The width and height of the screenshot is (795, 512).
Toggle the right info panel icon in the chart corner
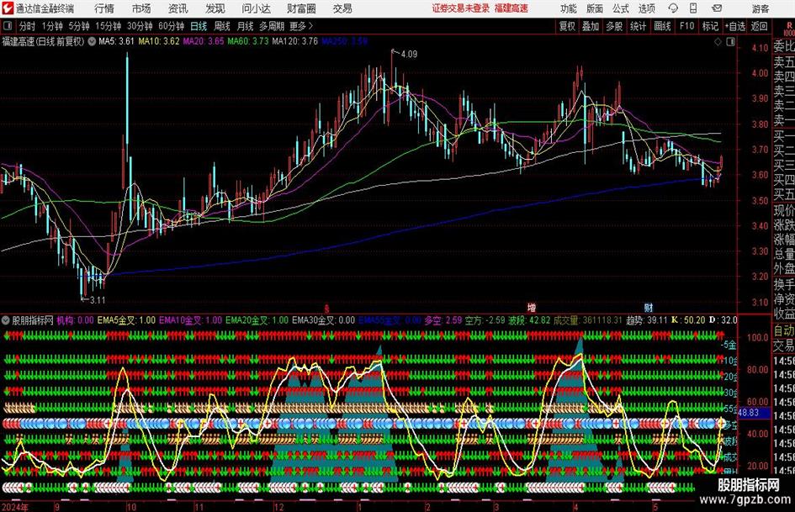[730, 41]
